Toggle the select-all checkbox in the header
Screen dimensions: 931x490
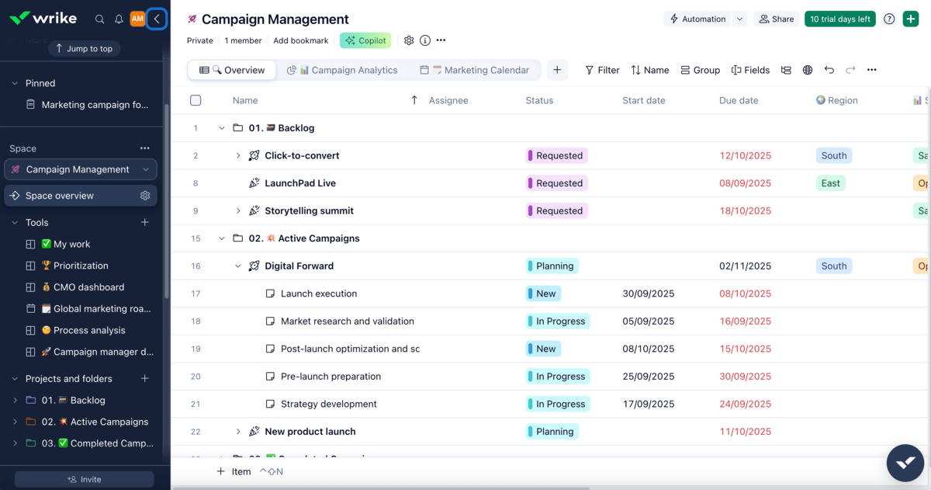pyautogui.click(x=196, y=99)
